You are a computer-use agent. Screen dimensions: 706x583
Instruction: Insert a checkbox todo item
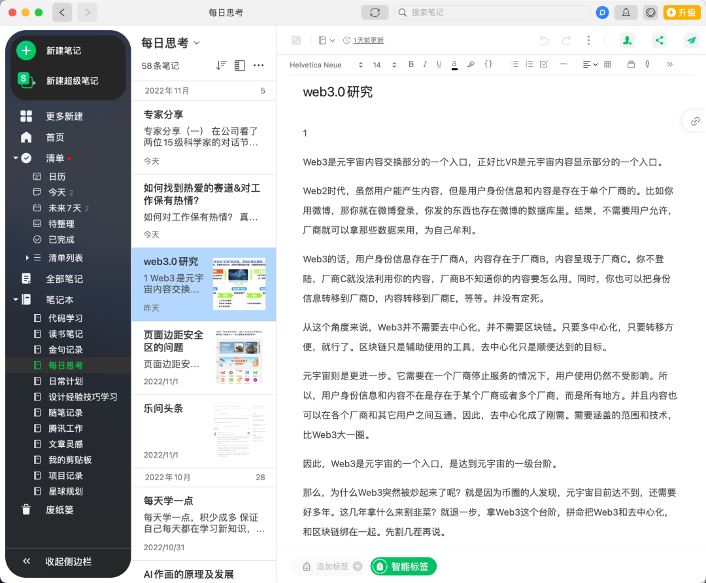coord(544,64)
